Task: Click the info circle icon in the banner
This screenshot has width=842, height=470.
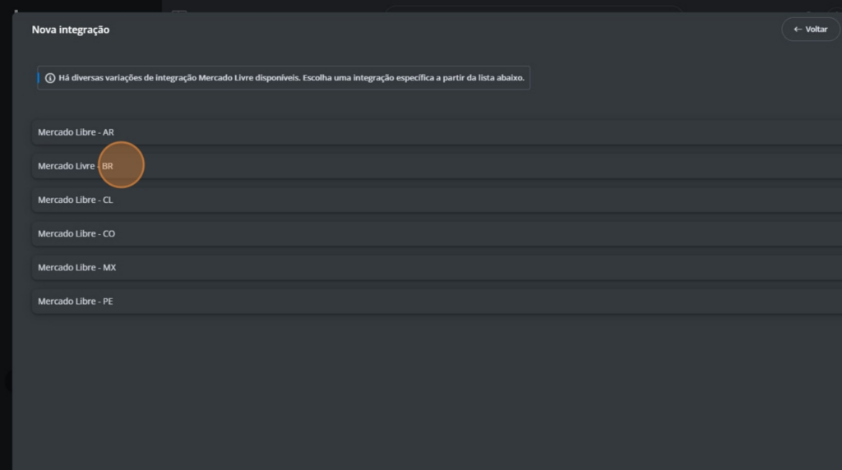Action: tap(50, 78)
